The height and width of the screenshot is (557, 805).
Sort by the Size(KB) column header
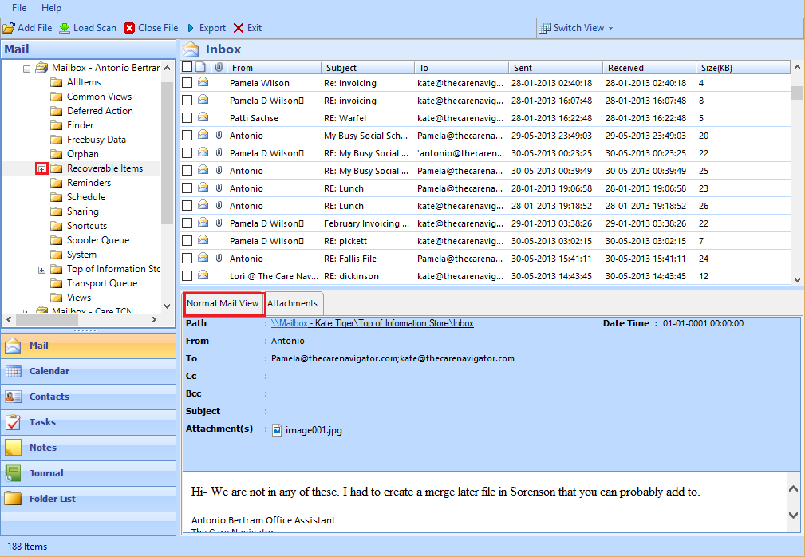coord(743,67)
